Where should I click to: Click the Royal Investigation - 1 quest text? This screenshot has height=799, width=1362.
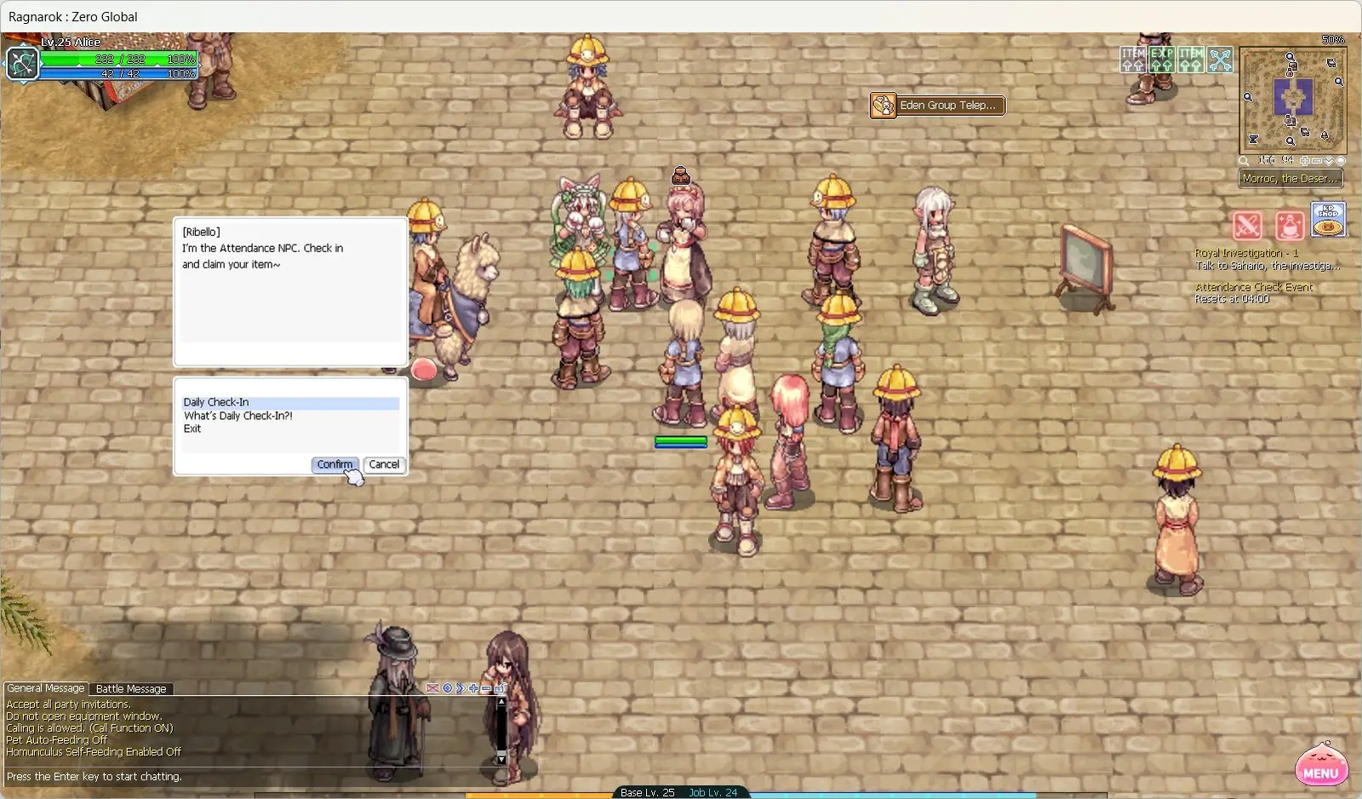[x=1246, y=253]
